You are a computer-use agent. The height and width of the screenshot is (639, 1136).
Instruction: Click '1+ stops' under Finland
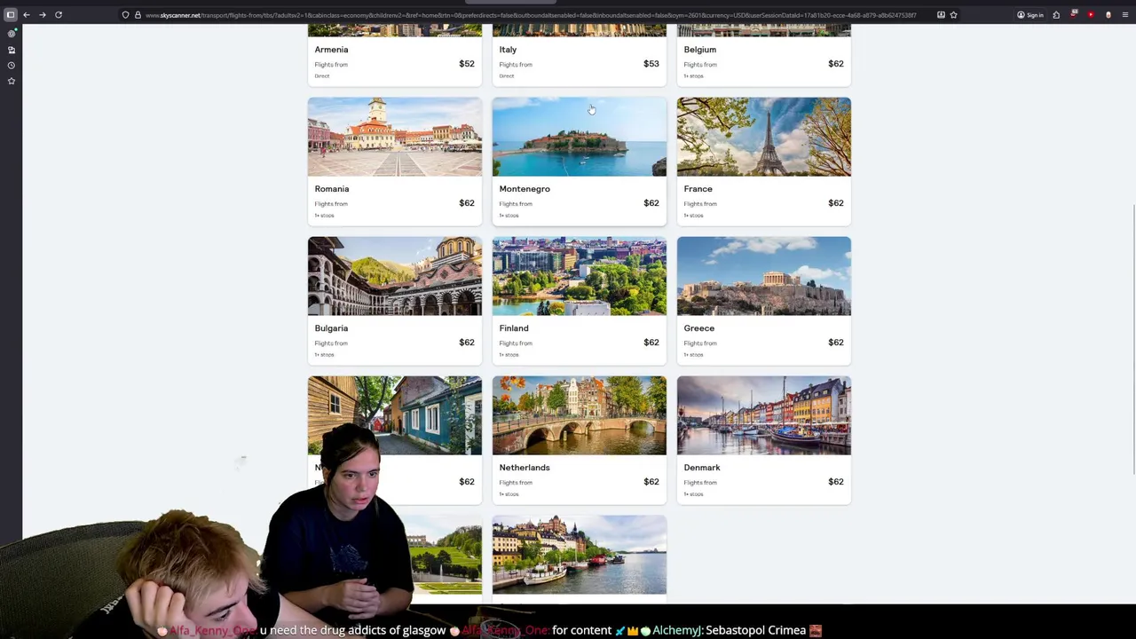coord(509,355)
